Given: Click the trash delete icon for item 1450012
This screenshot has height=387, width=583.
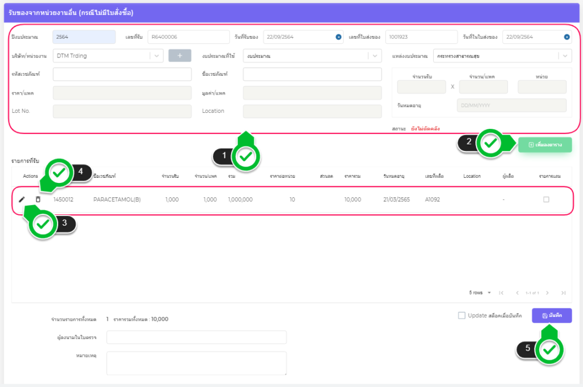Looking at the screenshot, I should [x=38, y=199].
